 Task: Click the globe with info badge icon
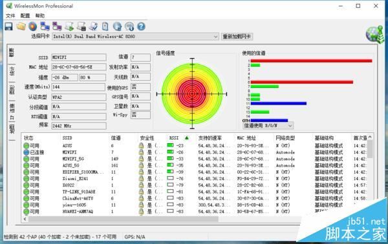129,26
